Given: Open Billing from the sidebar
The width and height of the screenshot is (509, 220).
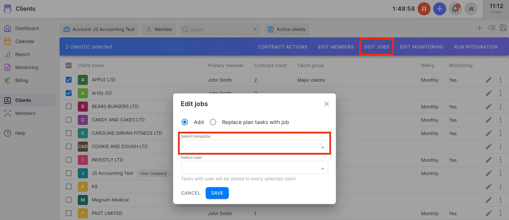Looking at the screenshot, I should coord(21,80).
